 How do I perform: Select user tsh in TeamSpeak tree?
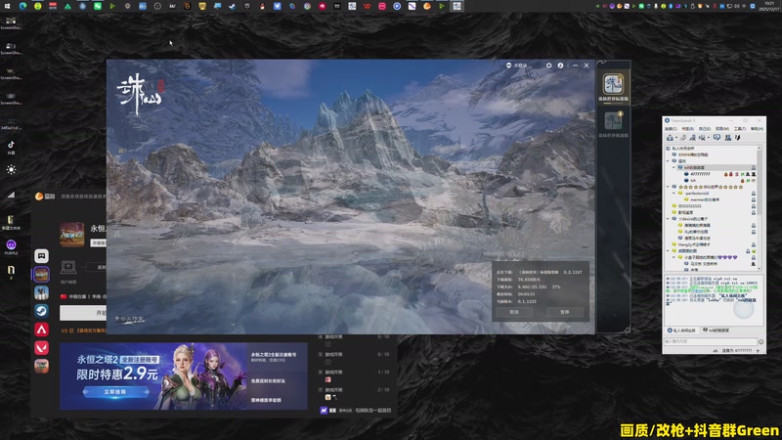(x=693, y=180)
